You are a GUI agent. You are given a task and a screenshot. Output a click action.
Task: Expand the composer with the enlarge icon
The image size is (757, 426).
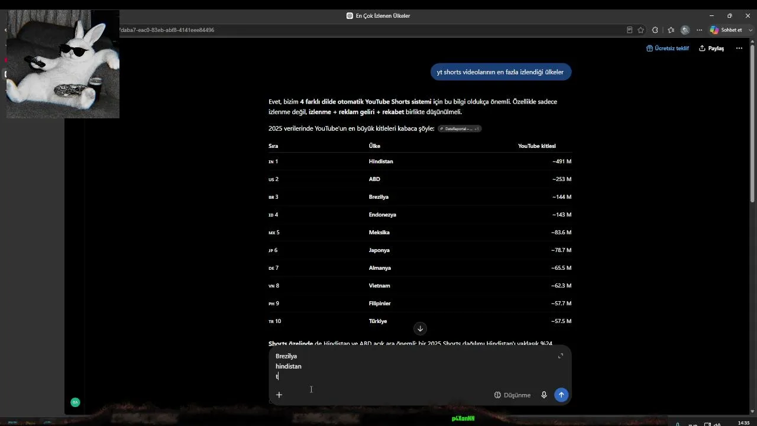pyautogui.click(x=561, y=356)
